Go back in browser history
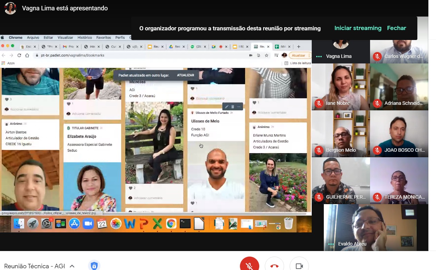 [x=4, y=55]
